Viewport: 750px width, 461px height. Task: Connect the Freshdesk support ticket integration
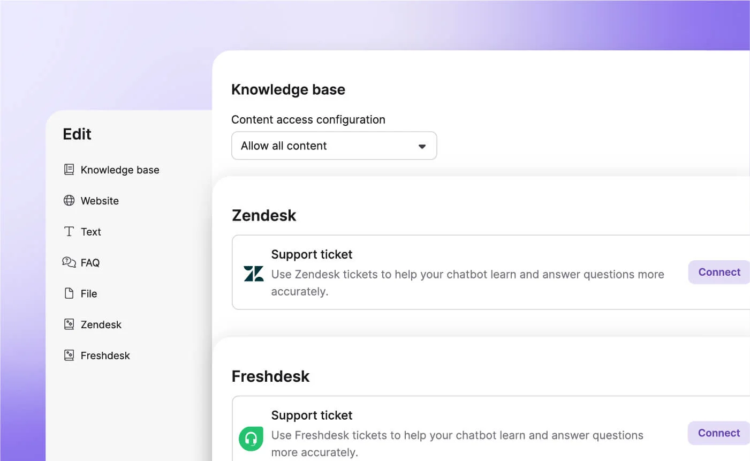(719, 433)
